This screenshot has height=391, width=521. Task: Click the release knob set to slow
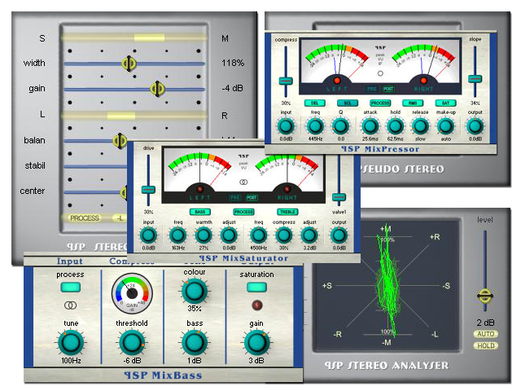[420, 126]
